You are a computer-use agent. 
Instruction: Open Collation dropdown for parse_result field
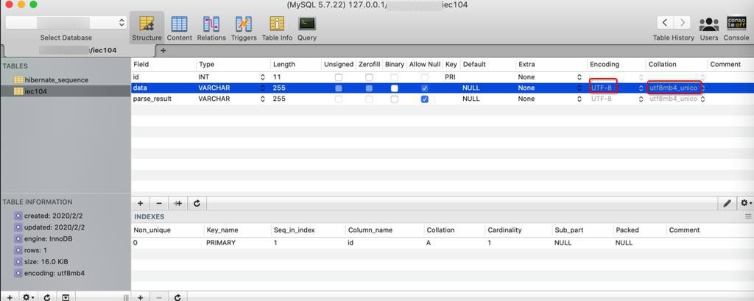click(x=702, y=99)
